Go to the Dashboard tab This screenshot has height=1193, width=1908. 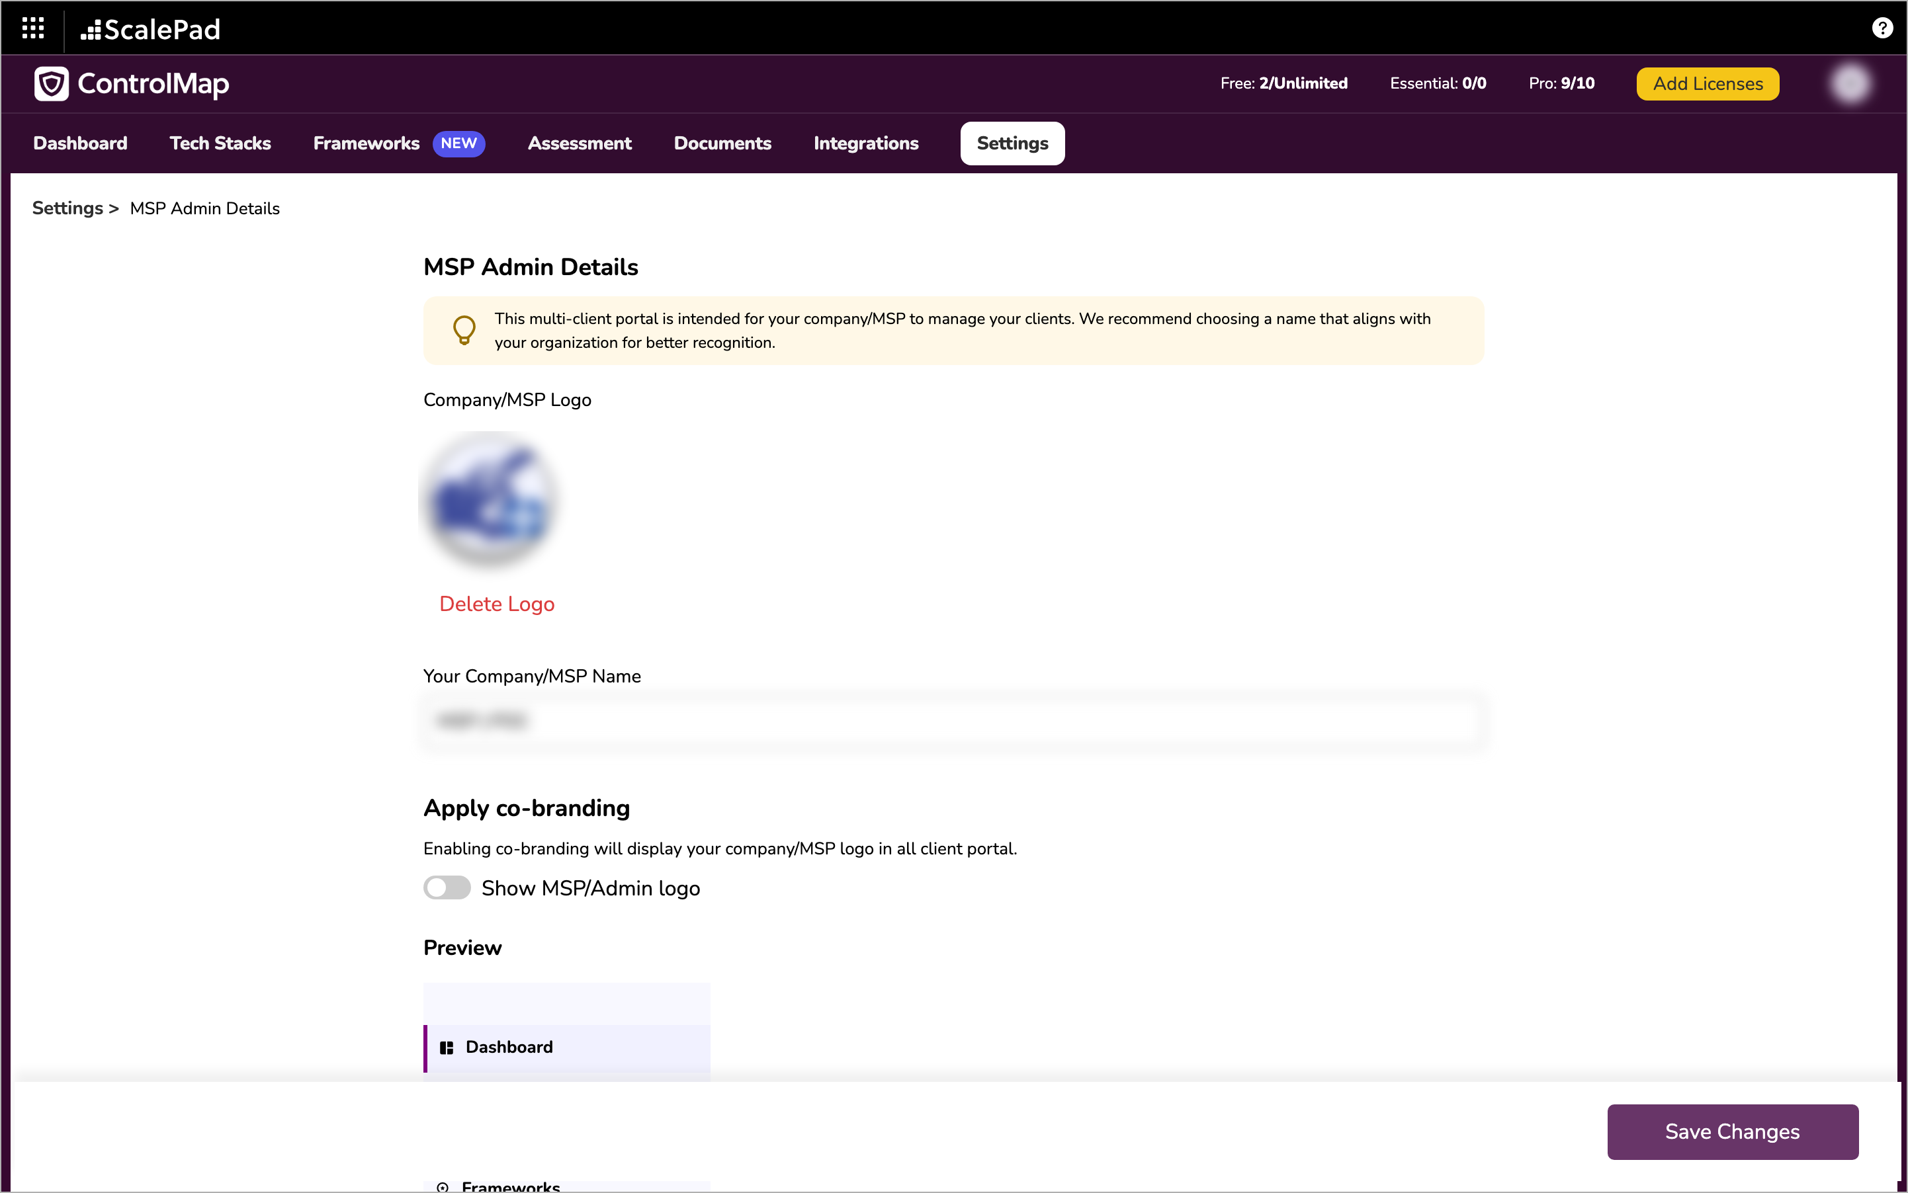click(x=81, y=143)
